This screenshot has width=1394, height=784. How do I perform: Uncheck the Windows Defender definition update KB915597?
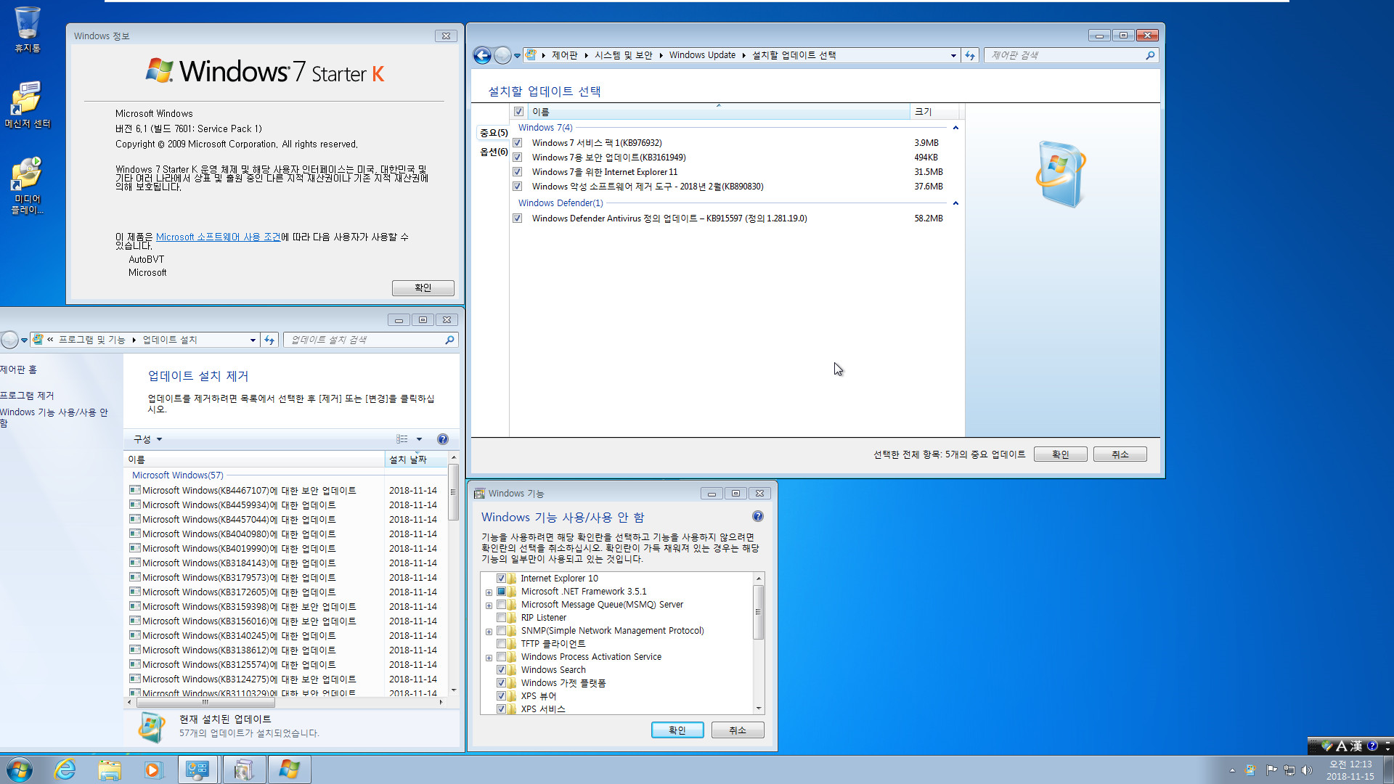518,219
